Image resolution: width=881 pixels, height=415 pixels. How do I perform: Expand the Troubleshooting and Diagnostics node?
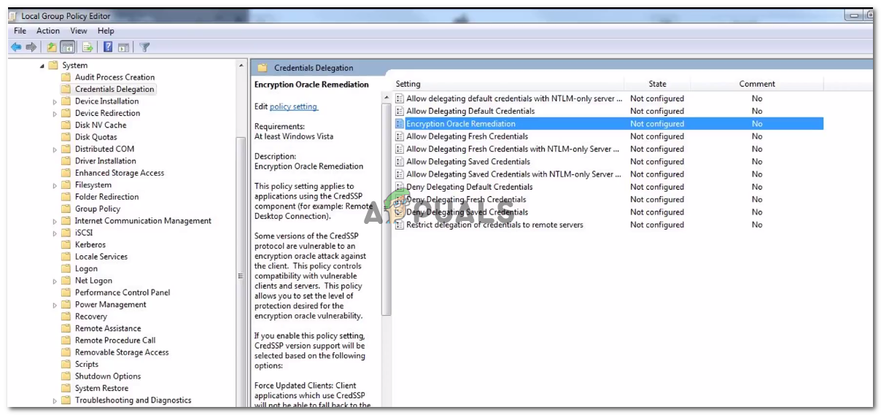55,400
